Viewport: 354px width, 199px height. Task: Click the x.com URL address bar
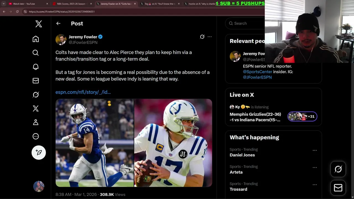tap(143, 12)
